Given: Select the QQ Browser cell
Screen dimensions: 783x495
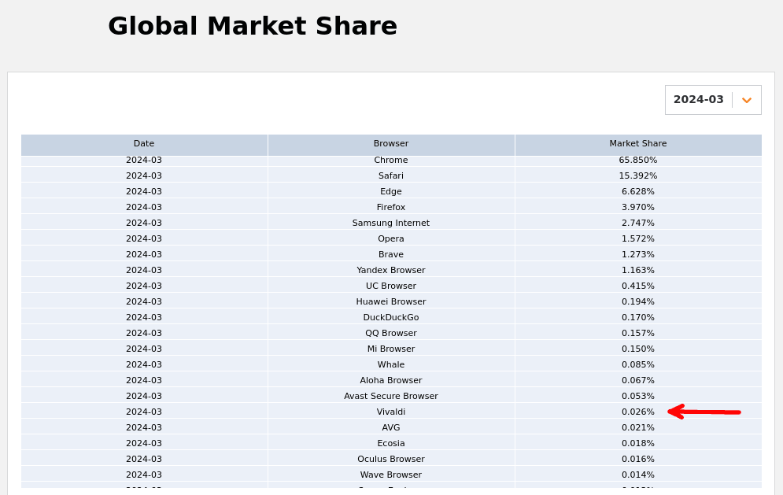Looking at the screenshot, I should click(x=391, y=333).
